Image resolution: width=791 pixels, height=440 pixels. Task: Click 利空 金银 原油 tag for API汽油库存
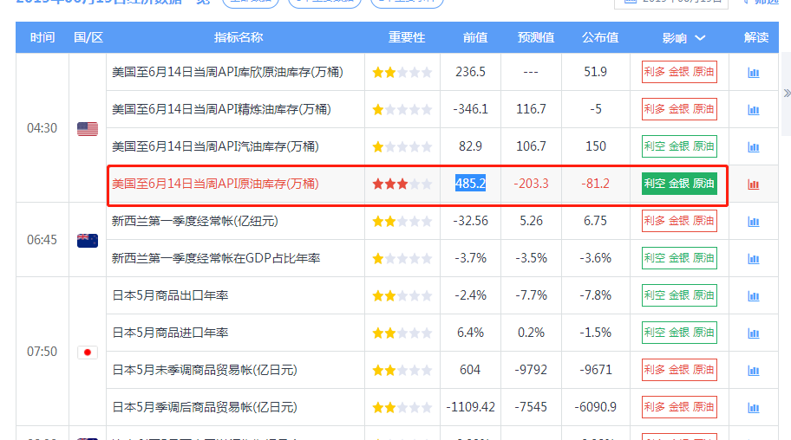click(679, 146)
